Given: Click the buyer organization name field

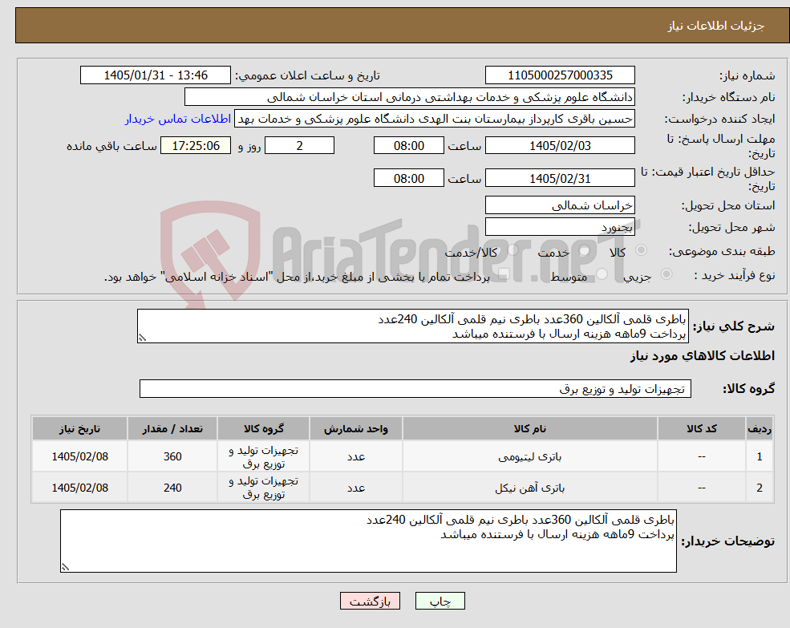Looking at the screenshot, I should tap(409, 97).
